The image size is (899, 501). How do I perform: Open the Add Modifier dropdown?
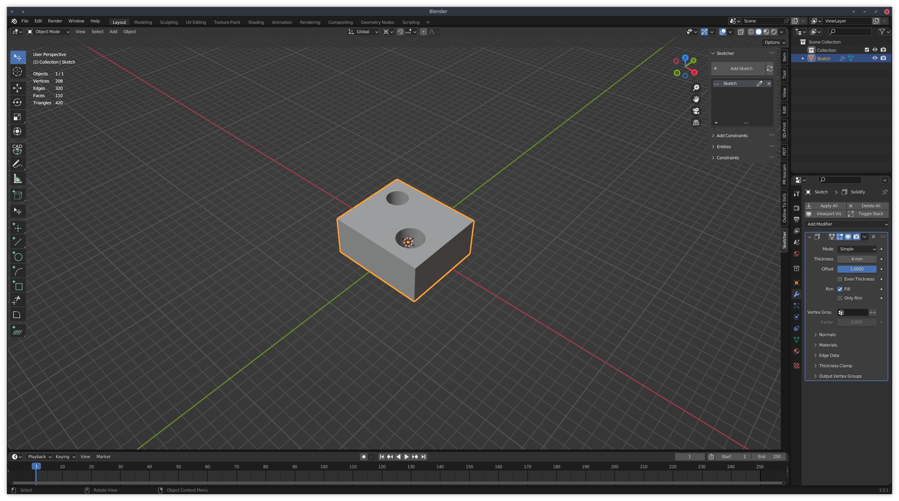[846, 224]
